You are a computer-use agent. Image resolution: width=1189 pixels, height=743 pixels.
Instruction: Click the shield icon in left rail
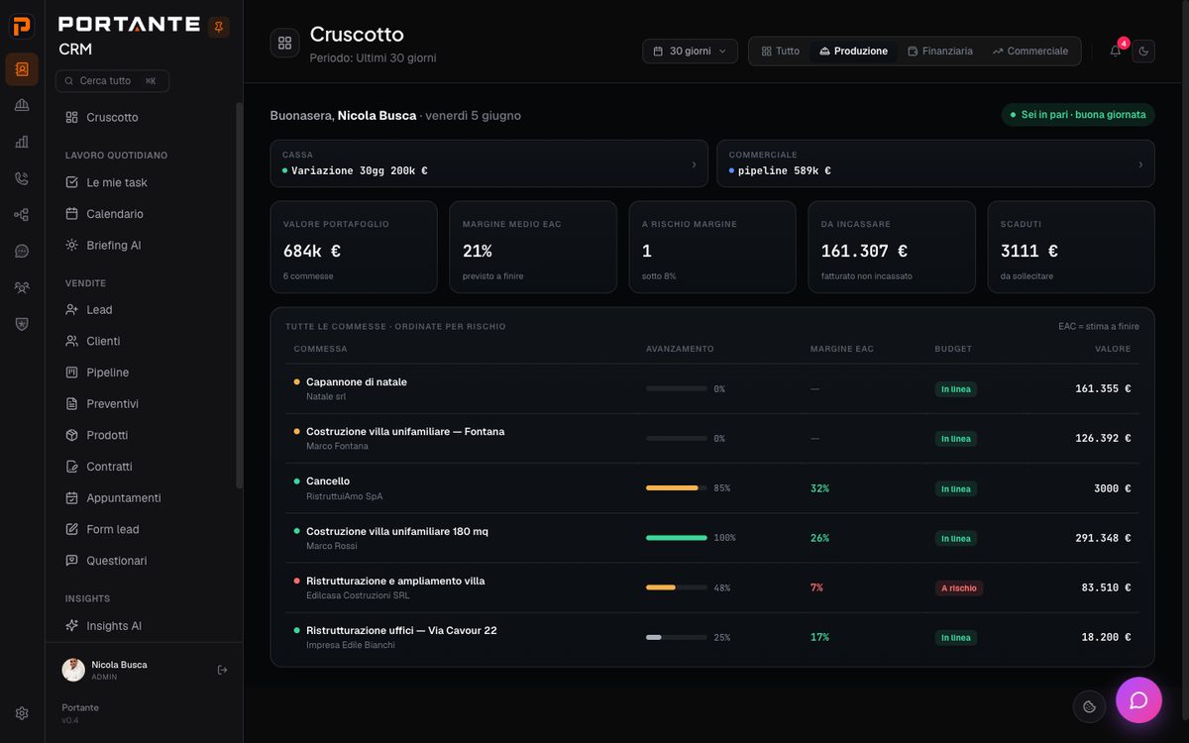pyautogui.click(x=22, y=324)
